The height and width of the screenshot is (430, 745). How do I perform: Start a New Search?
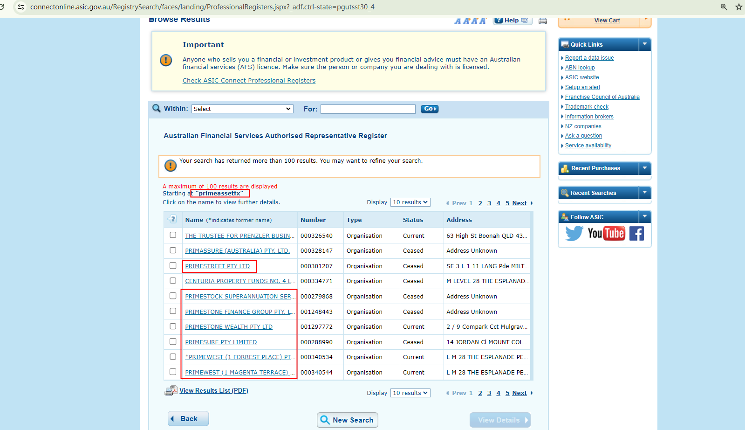coord(348,420)
